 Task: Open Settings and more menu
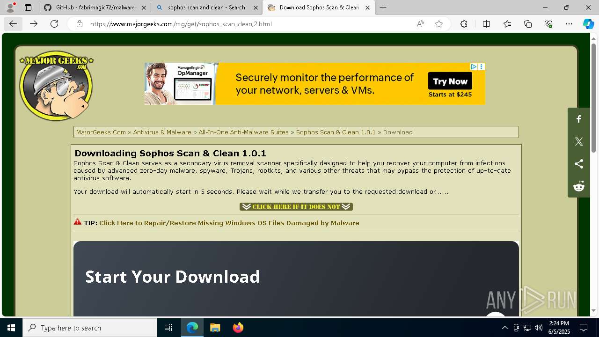click(x=569, y=24)
